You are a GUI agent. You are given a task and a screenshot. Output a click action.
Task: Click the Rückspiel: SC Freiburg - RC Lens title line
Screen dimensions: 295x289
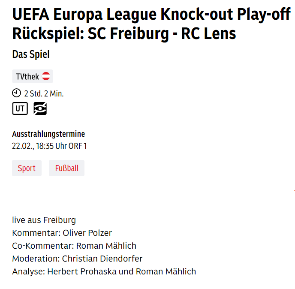point(124,33)
